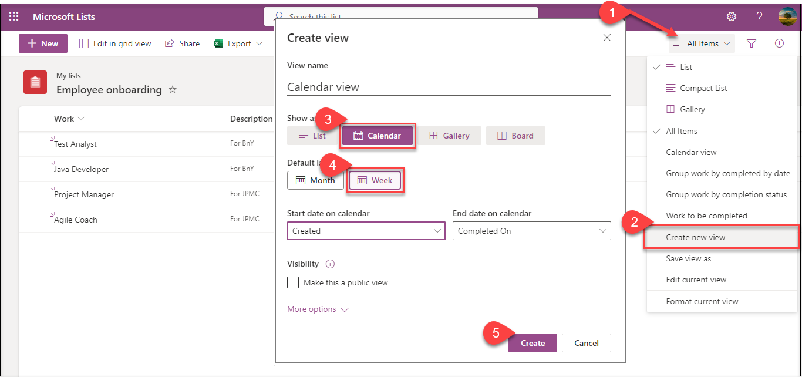802x377 pixels.
Task: Star the Employee onboarding list as favorite
Action: [172, 89]
